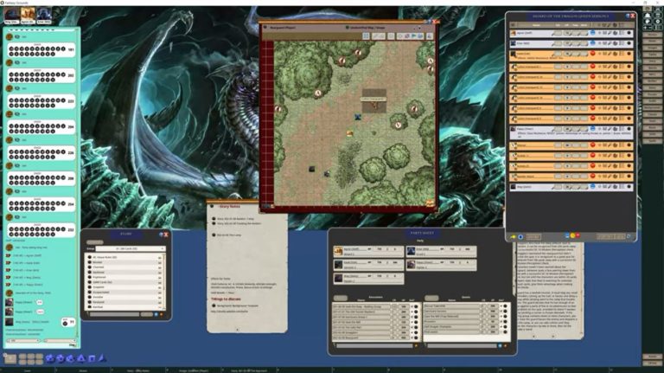
Task: Select the Frightened effect row
Action: click(x=123, y=277)
